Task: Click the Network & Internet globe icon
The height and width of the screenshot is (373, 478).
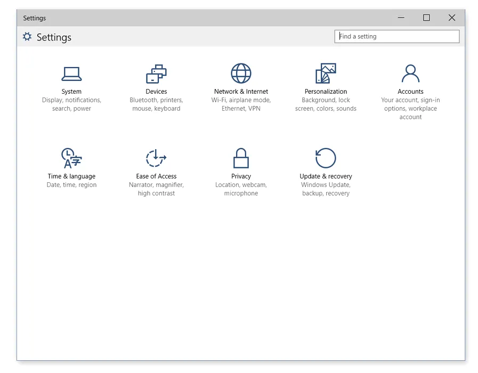Action: pyautogui.click(x=241, y=74)
